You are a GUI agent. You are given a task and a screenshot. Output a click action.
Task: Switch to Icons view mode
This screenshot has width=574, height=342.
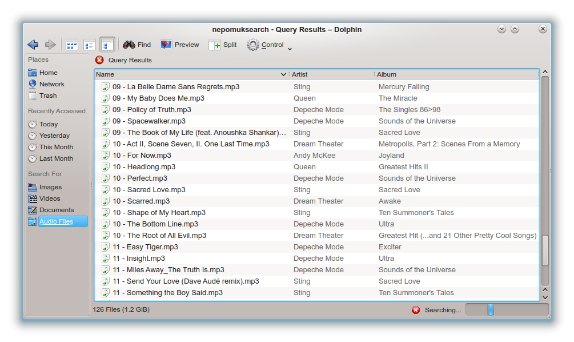point(72,45)
